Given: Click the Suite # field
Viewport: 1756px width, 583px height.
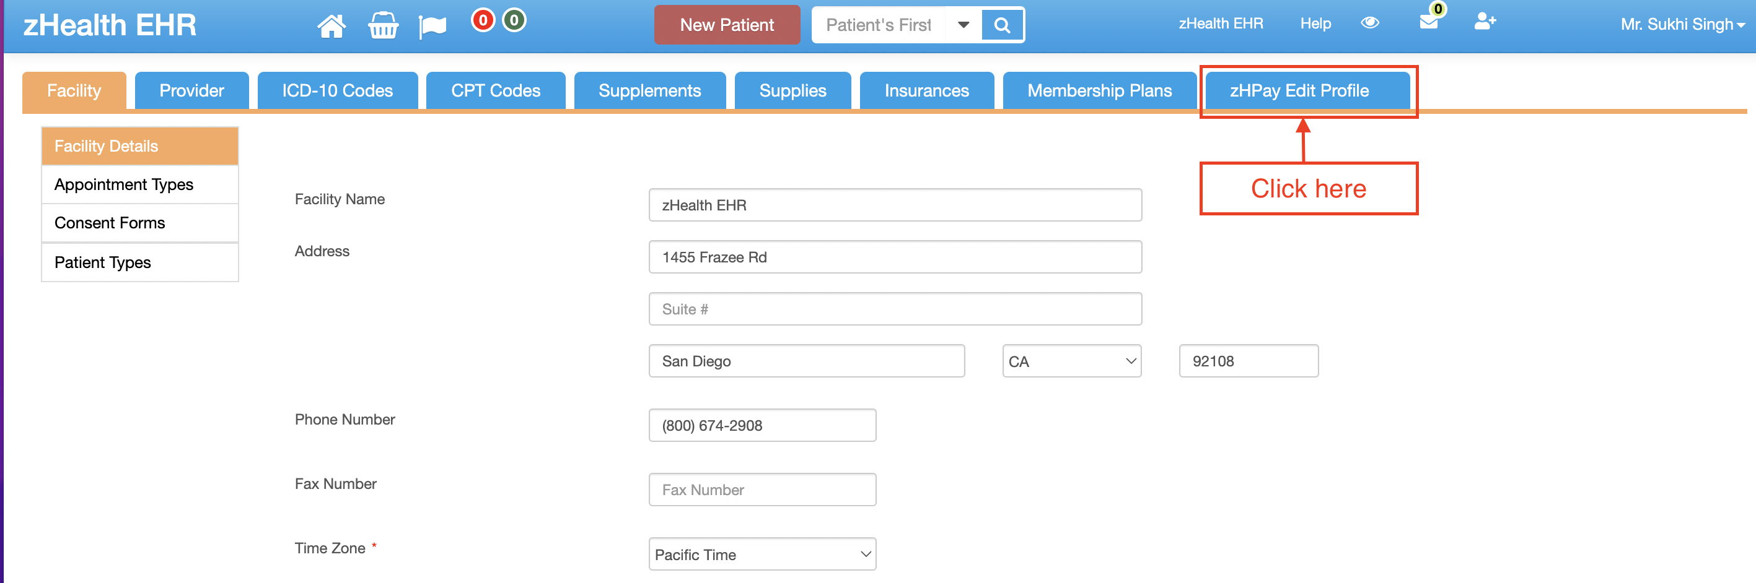Looking at the screenshot, I should tap(895, 309).
